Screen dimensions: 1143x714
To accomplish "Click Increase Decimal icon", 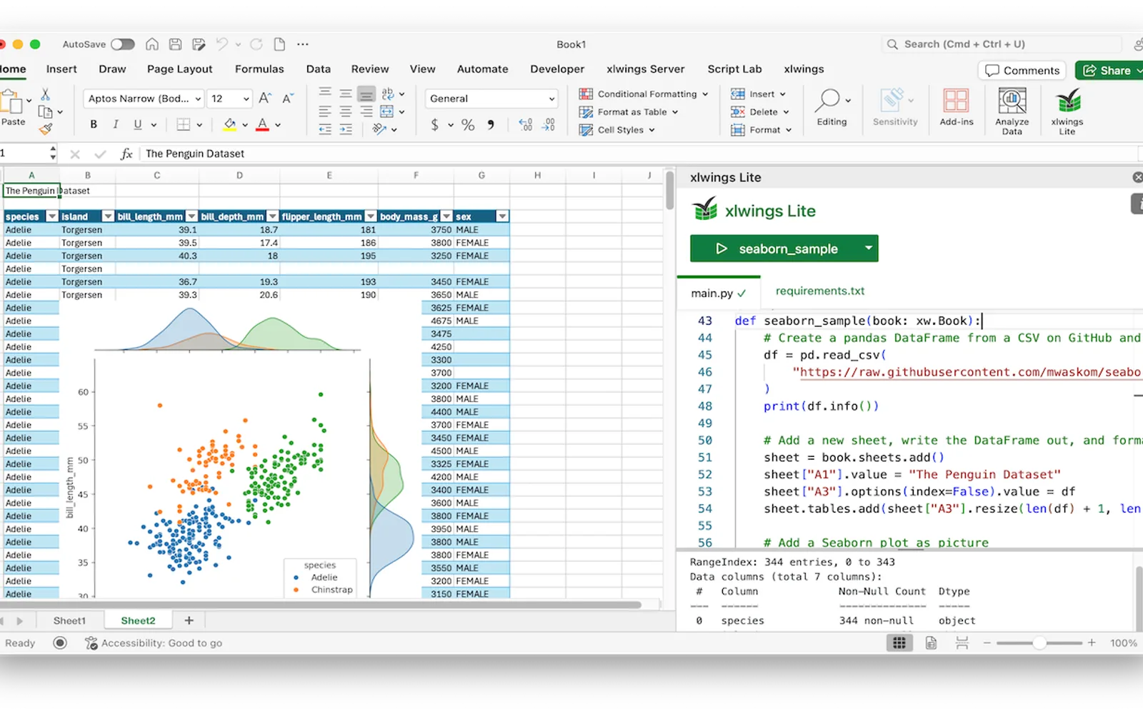I will pos(526,125).
